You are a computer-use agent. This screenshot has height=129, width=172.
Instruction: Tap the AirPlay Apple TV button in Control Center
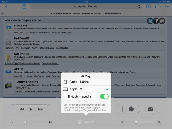pyautogui.click(x=86, y=122)
